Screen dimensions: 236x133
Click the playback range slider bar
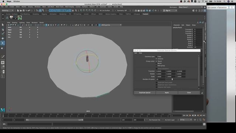[55, 120]
